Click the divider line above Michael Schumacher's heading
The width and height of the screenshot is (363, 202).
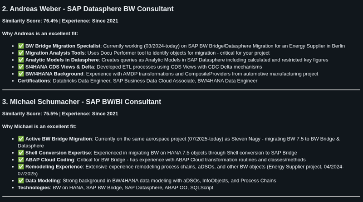[181, 90]
